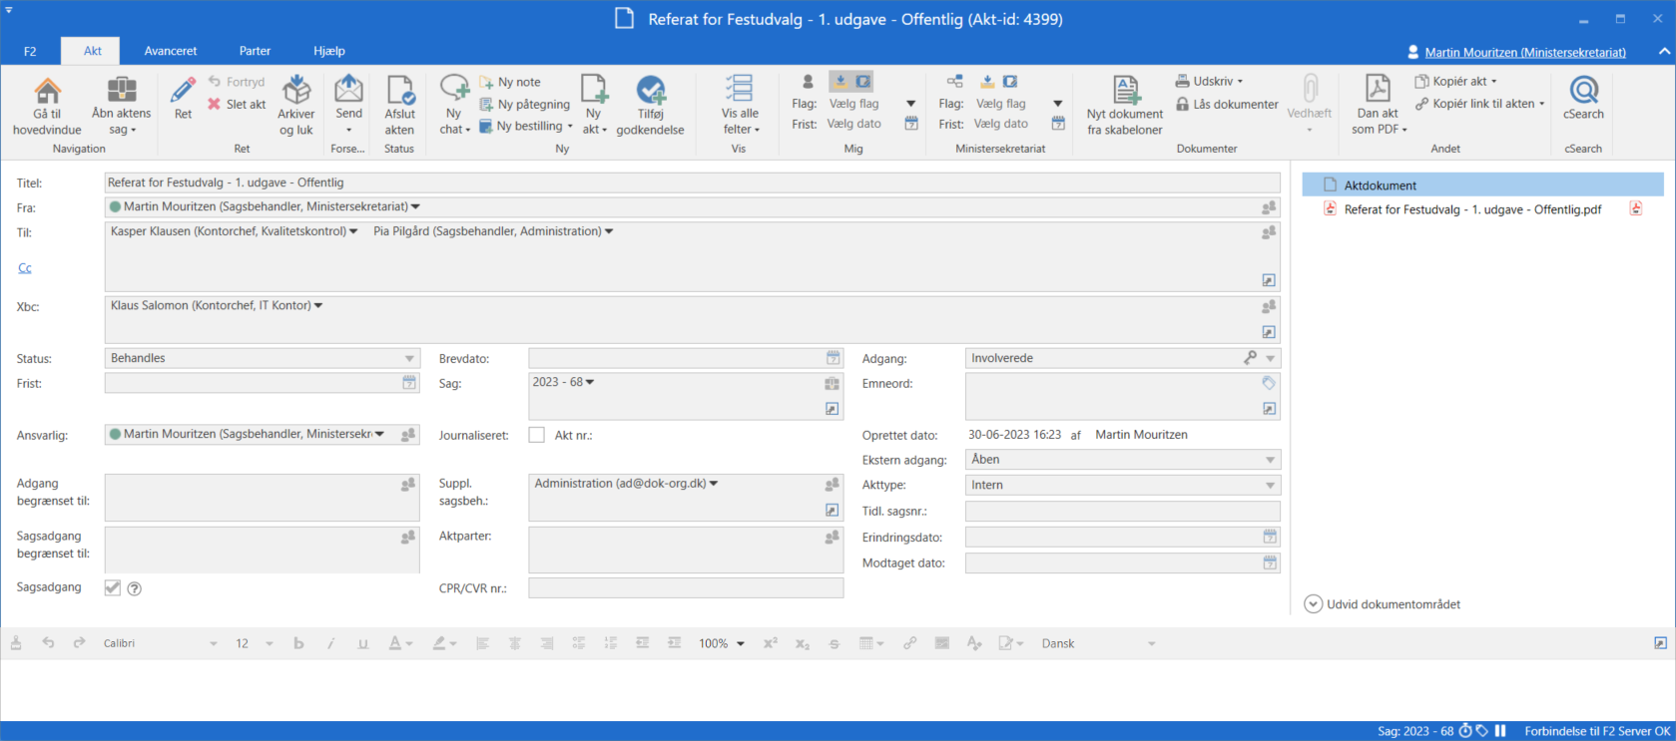Add a new note with Ny note
The image size is (1676, 741).
pyautogui.click(x=510, y=82)
